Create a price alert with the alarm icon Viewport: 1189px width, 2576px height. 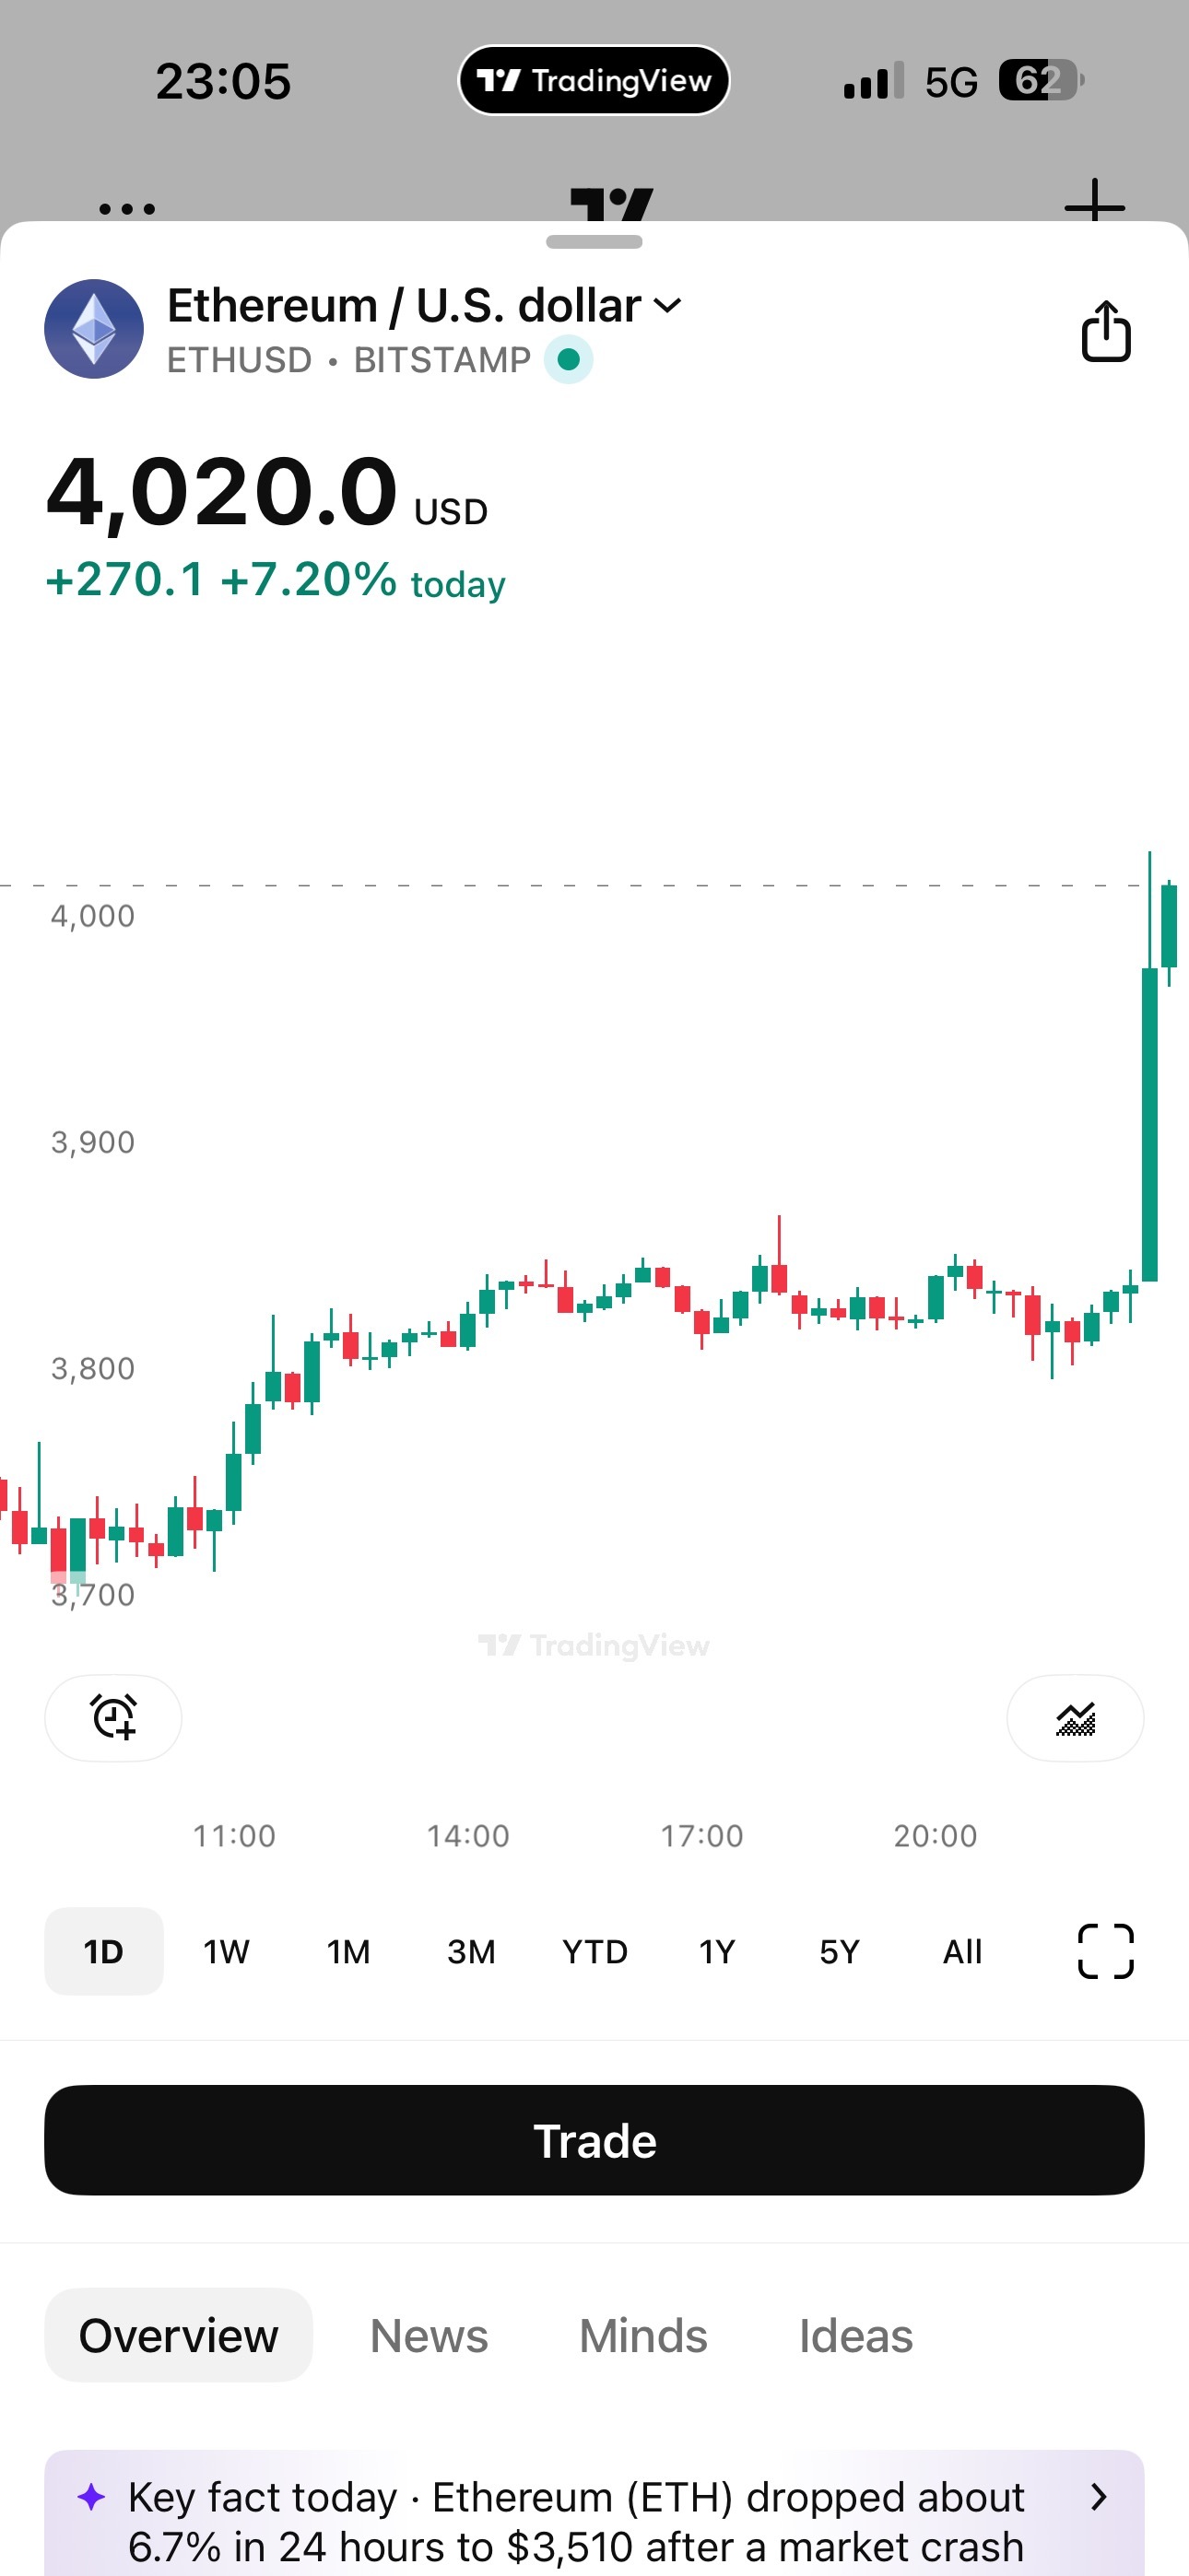112,1718
